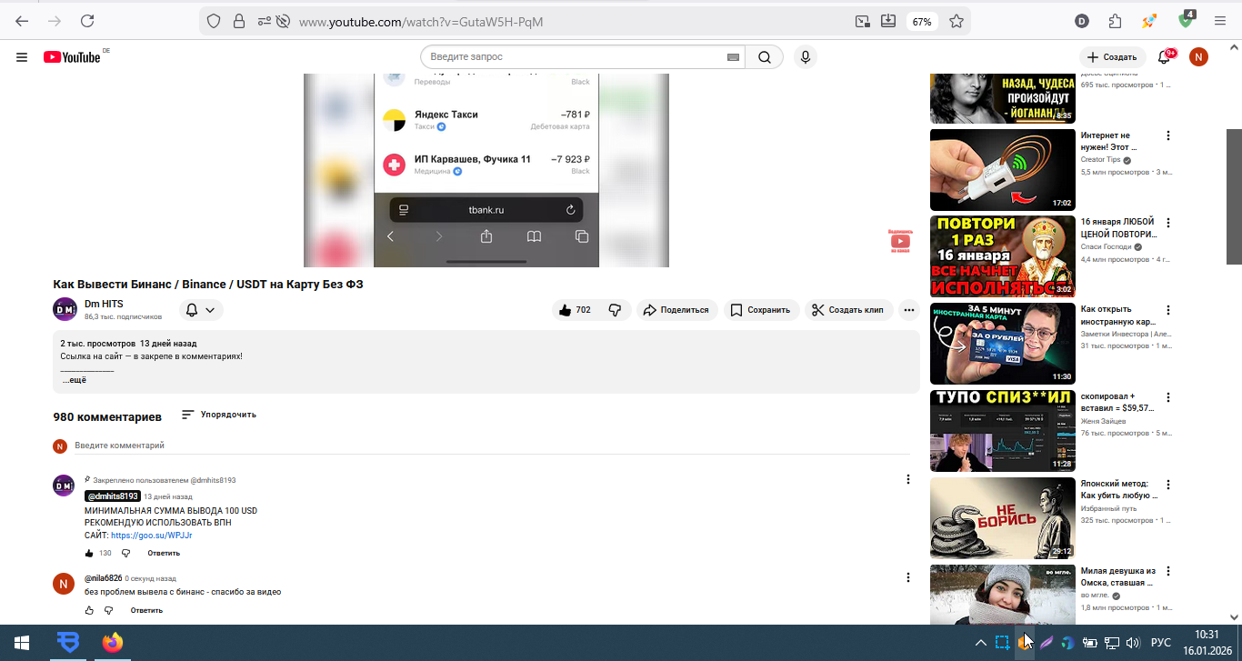The height and width of the screenshot is (661, 1242).
Task: Open the Женя Зайцев video thumbnail 11:28
Action: tap(1003, 431)
